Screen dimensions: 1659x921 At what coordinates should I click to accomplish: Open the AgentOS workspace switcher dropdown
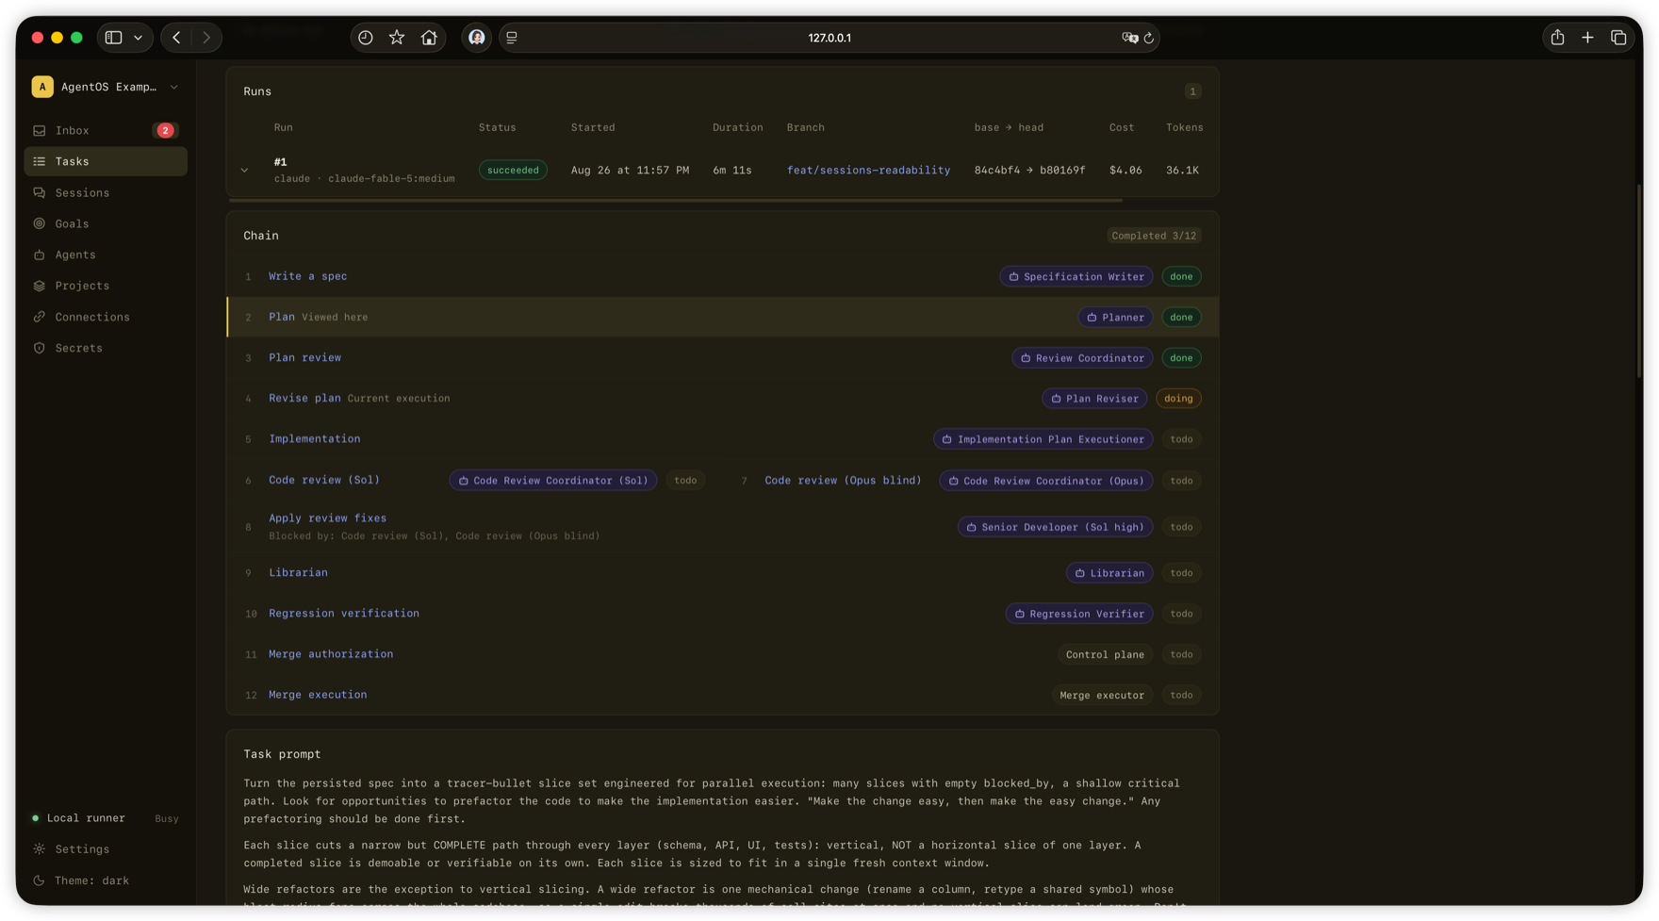[x=106, y=87]
